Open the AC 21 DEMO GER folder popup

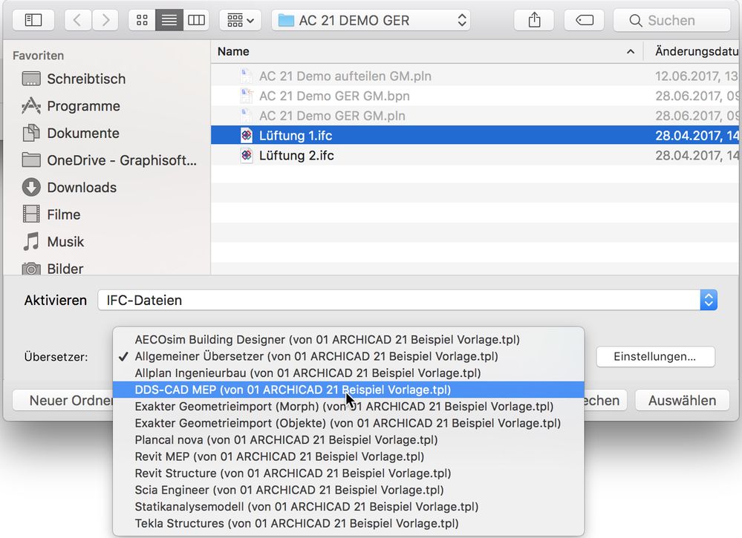pyautogui.click(x=371, y=20)
